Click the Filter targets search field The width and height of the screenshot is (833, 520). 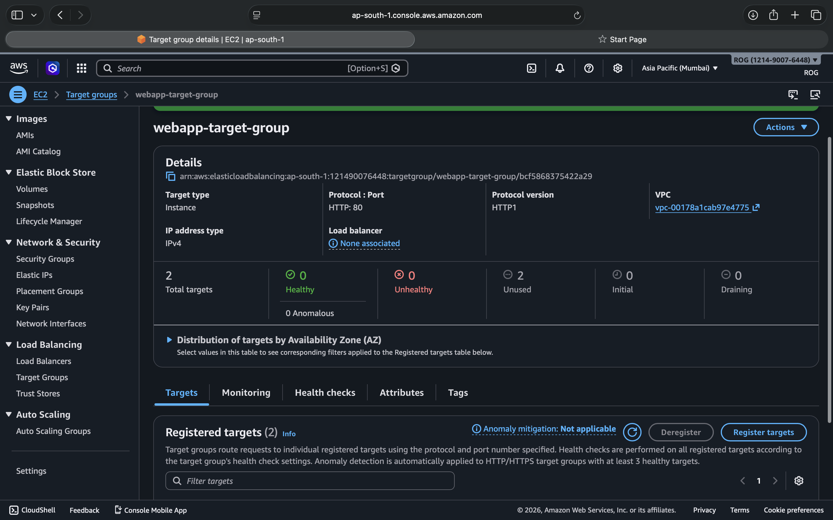click(310, 480)
